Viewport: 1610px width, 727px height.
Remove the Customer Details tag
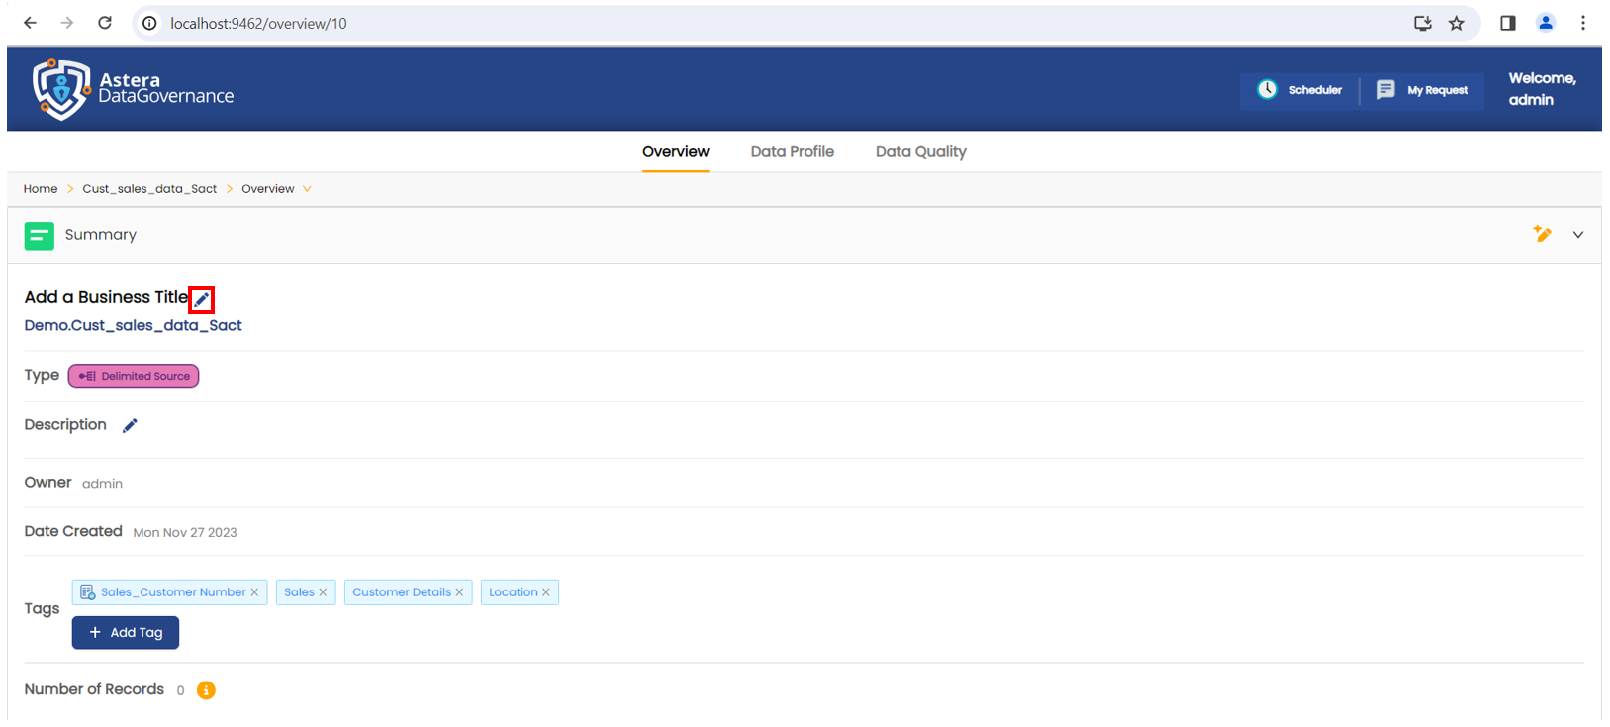click(x=459, y=592)
